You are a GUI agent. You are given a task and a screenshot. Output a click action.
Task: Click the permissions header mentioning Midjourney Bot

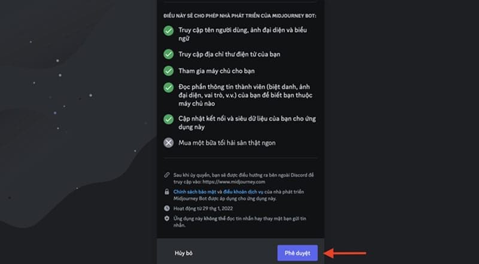coord(240,16)
